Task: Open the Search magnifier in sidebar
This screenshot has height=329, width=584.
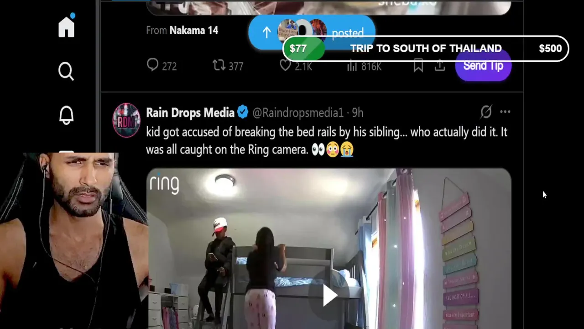Action: [66, 71]
